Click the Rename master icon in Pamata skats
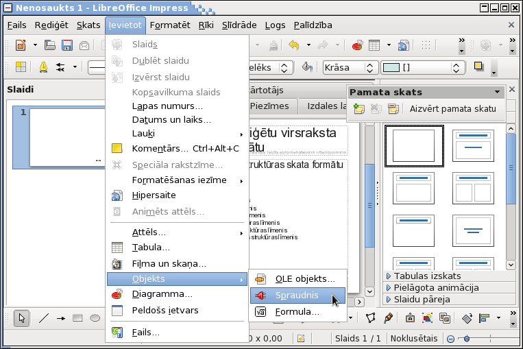The height and width of the screenshot is (349, 523). [393, 109]
